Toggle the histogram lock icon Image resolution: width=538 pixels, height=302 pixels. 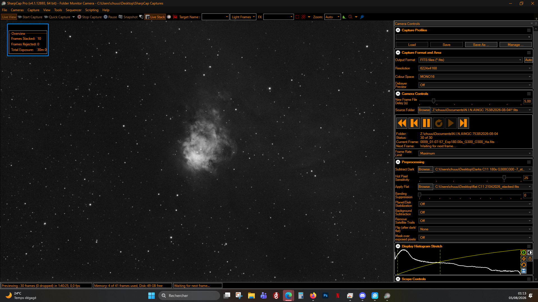(530, 259)
